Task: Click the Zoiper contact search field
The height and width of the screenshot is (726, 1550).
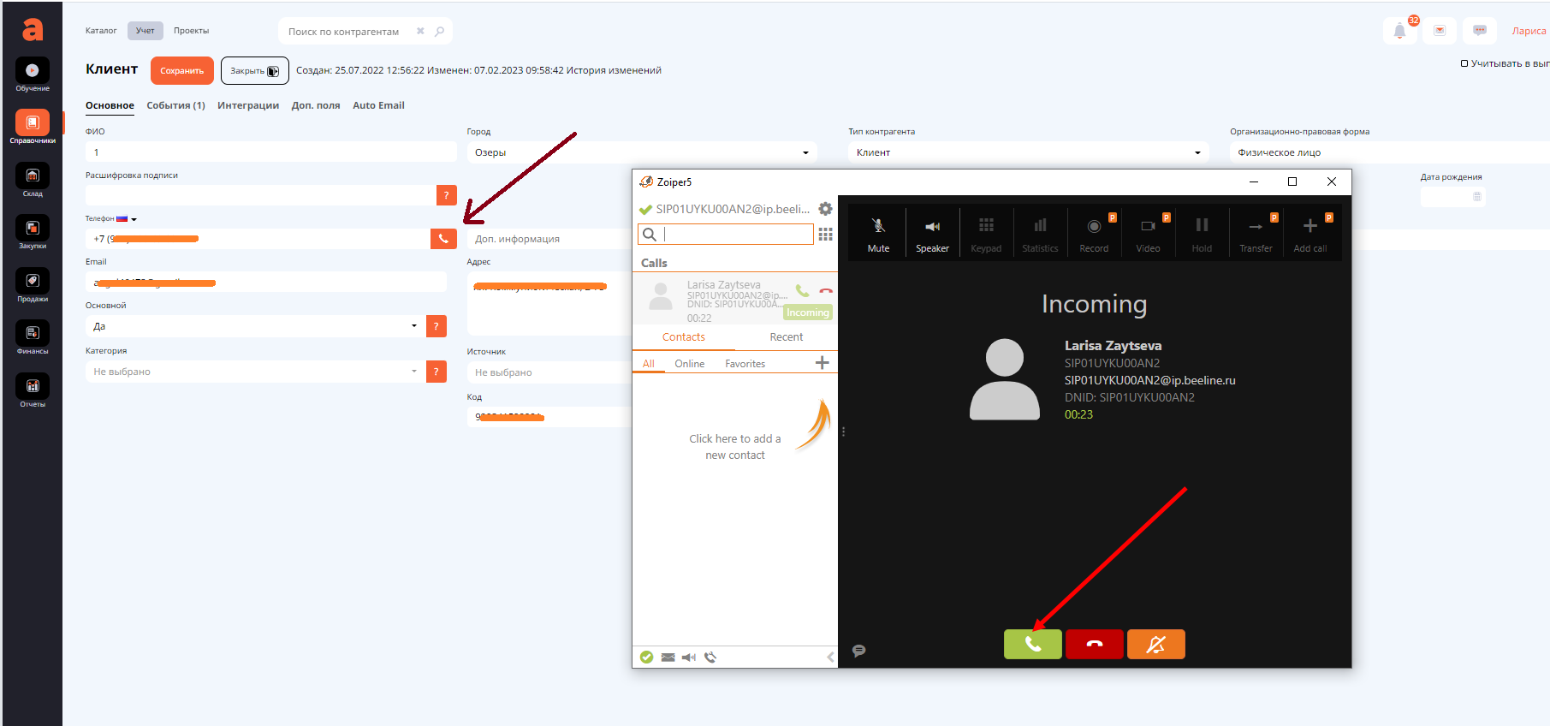Action: (736, 235)
